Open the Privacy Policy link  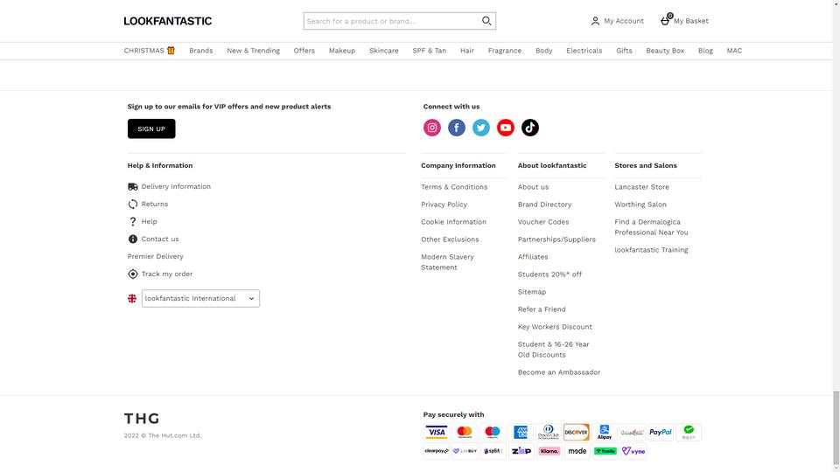click(x=444, y=205)
